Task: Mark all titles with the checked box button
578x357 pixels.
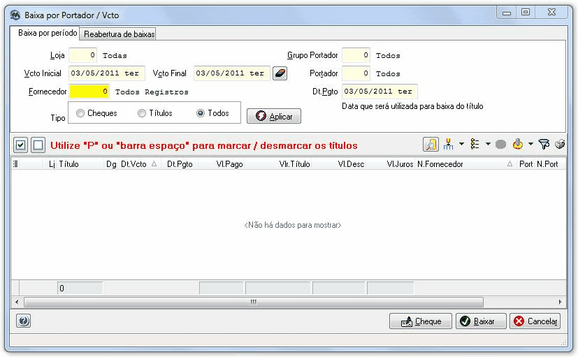Action: [21, 145]
